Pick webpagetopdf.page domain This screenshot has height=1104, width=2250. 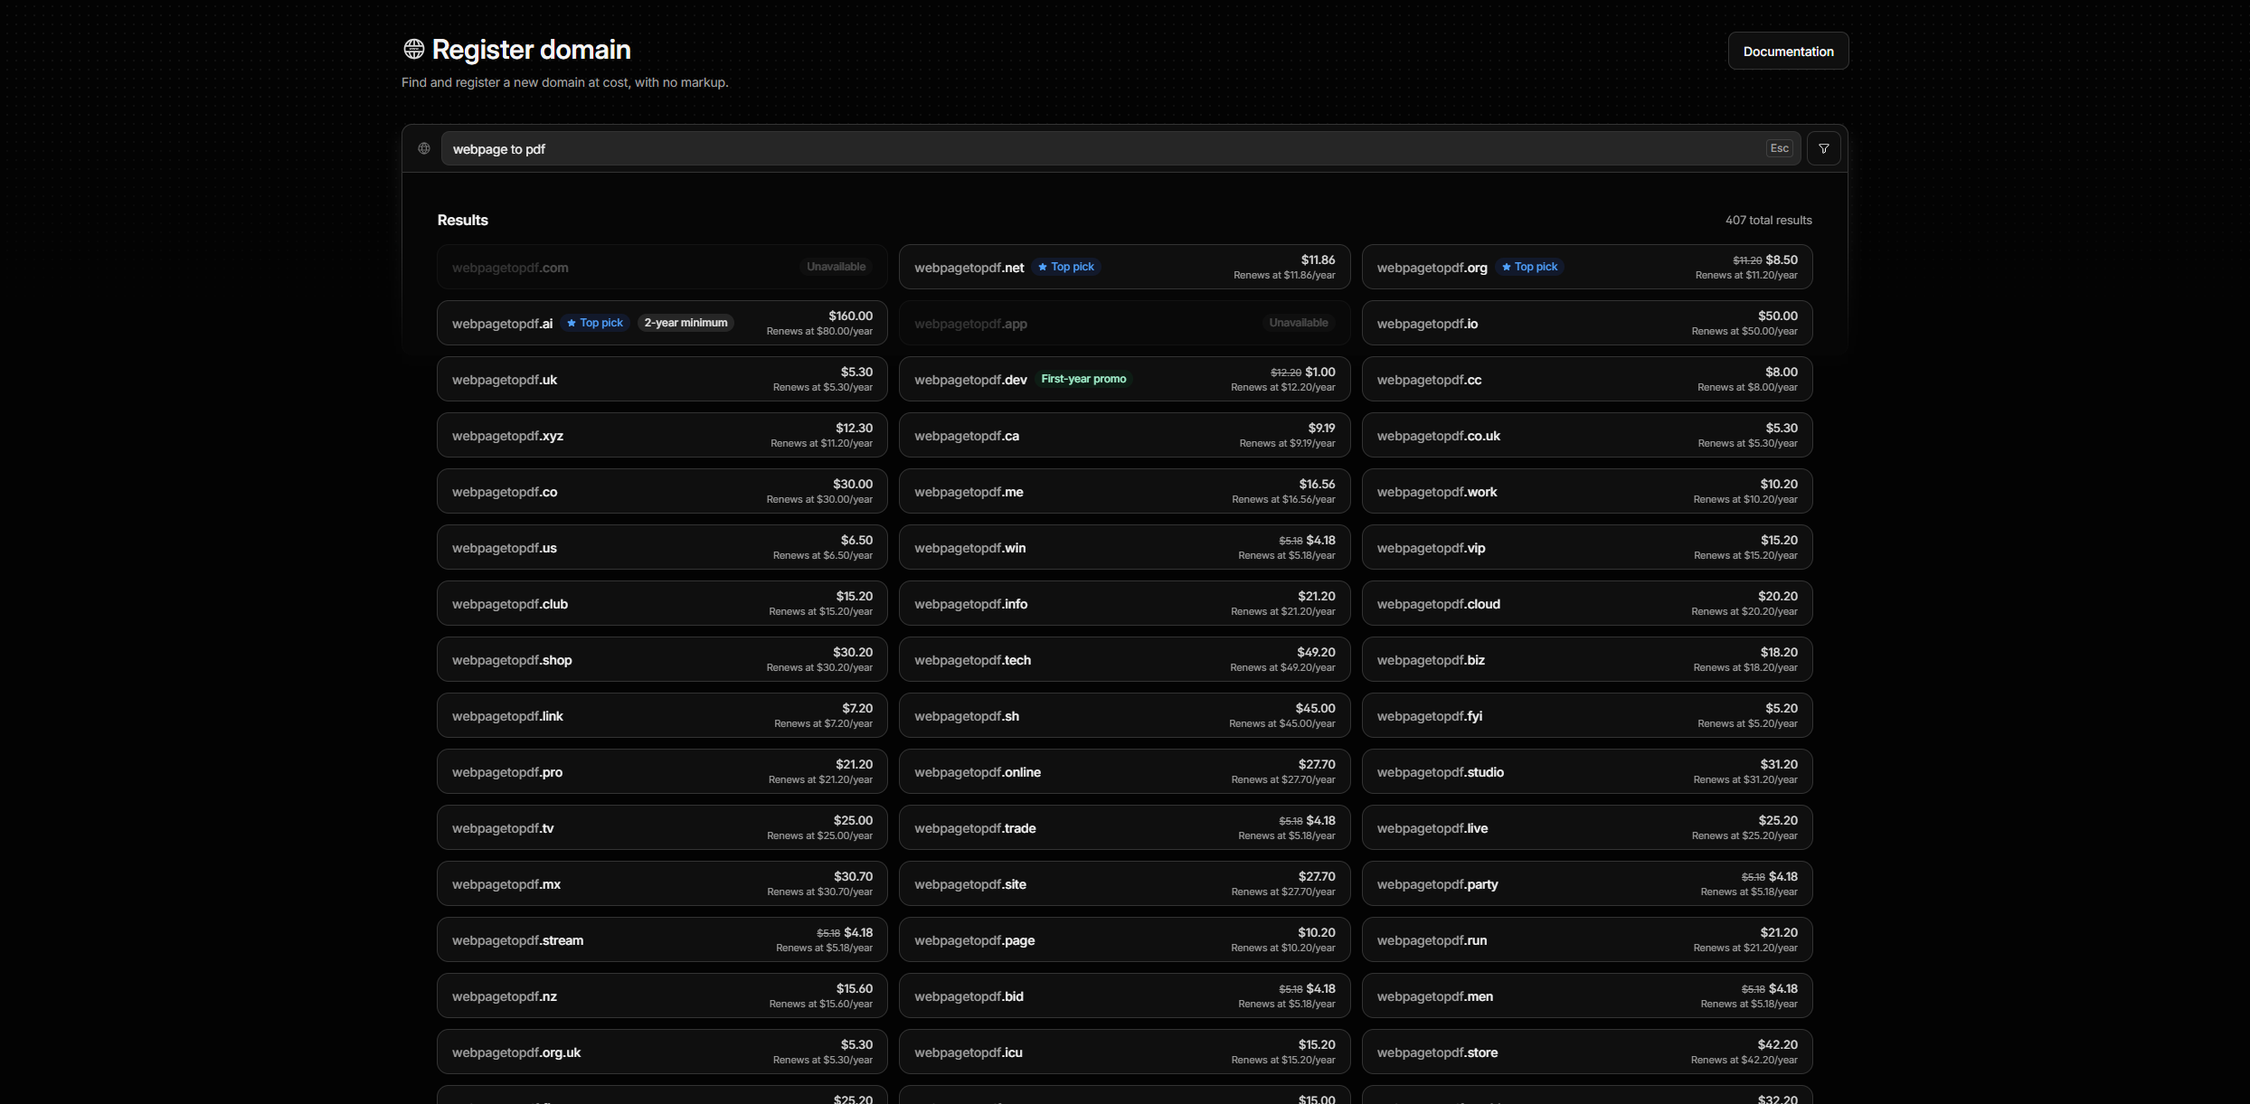(1124, 939)
